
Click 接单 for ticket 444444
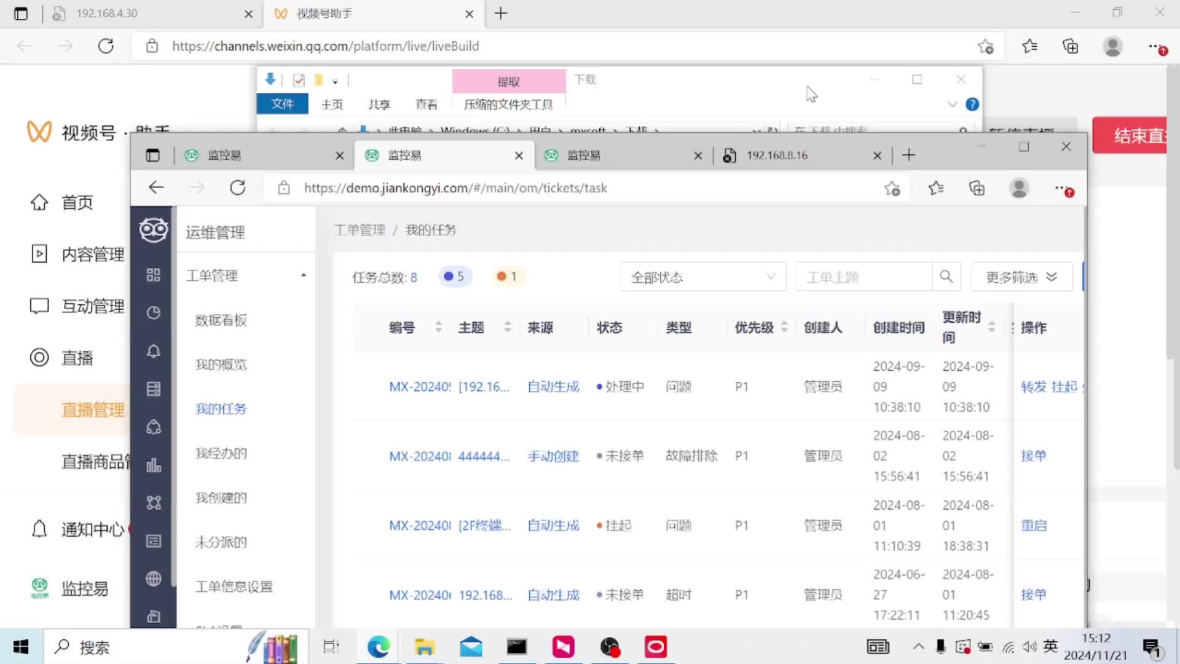click(x=1033, y=456)
